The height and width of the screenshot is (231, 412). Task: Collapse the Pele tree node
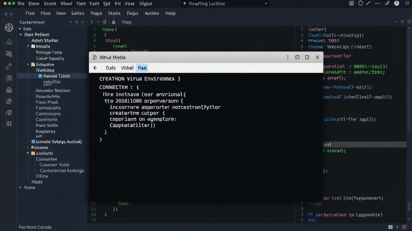(20, 29)
